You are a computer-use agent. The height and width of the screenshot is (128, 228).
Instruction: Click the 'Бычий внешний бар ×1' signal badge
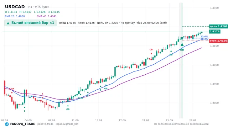(31, 23)
